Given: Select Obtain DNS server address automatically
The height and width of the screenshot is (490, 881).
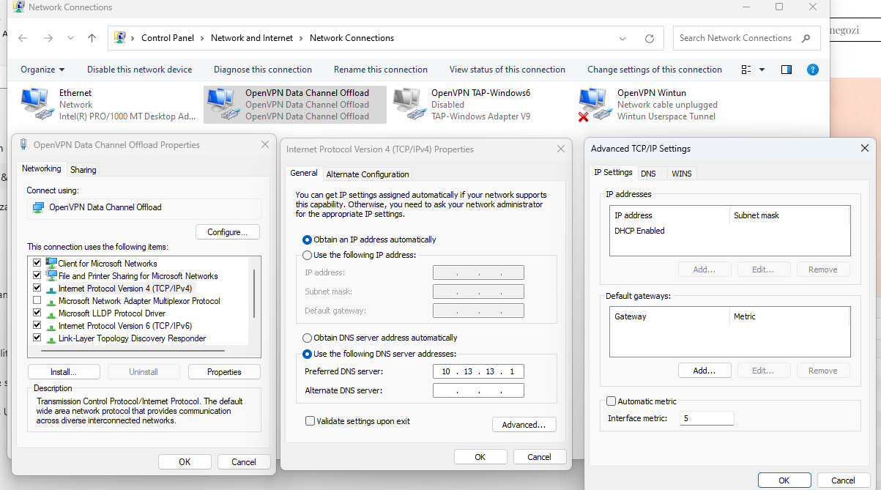Looking at the screenshot, I should (x=307, y=338).
